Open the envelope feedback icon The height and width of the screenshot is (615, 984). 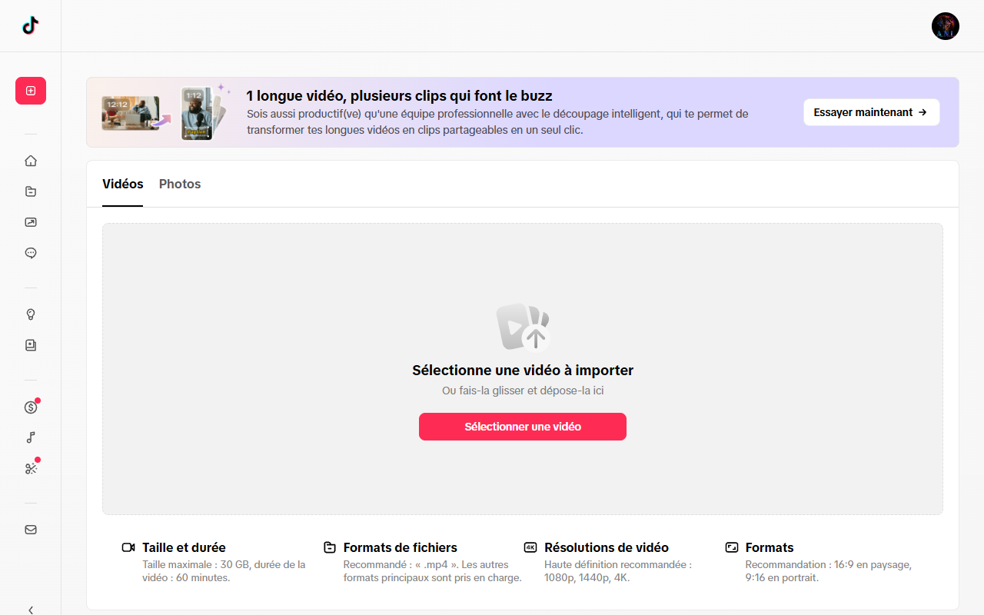tap(31, 530)
